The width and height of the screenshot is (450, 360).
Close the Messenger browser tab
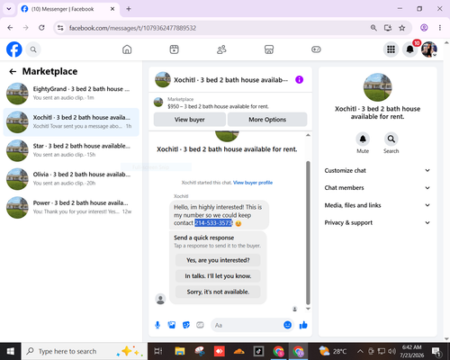pyautogui.click(x=112, y=9)
